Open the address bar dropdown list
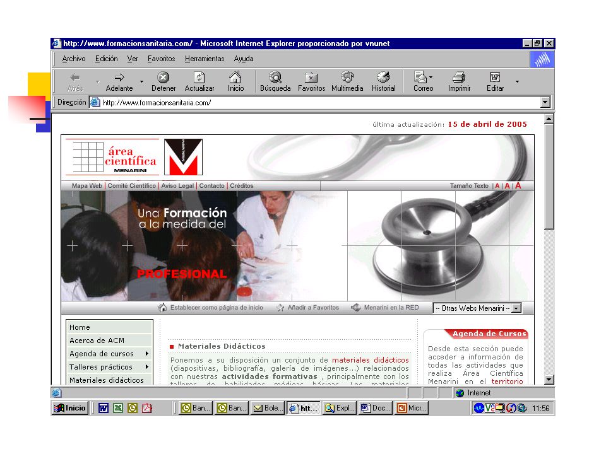This screenshot has width=606, height=454. (545, 102)
